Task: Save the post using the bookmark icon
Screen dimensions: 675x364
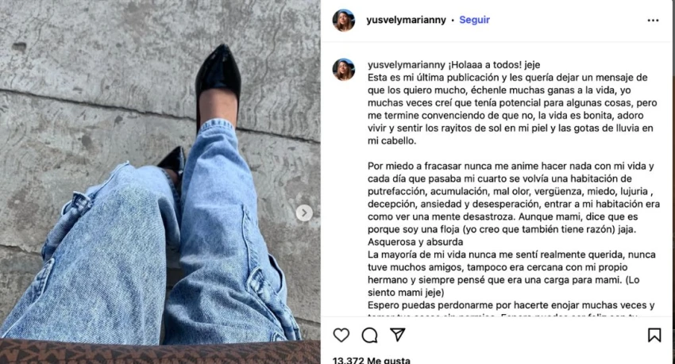Action: [x=654, y=335]
